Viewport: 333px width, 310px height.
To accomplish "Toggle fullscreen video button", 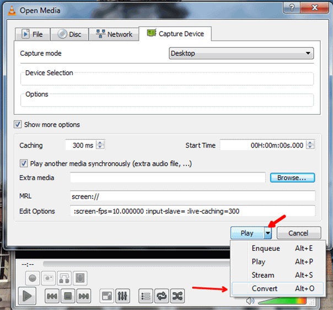I will pos(106,296).
